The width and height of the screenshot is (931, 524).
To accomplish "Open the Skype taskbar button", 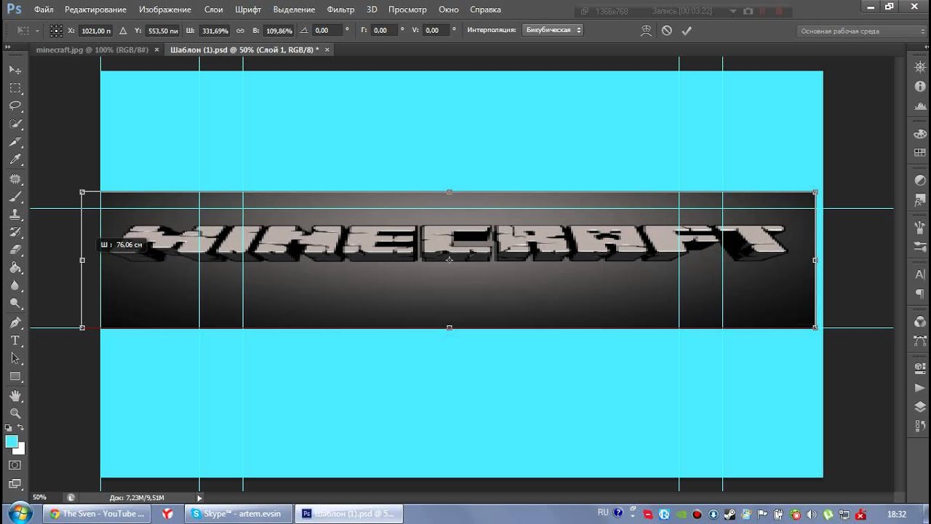I will [240, 514].
